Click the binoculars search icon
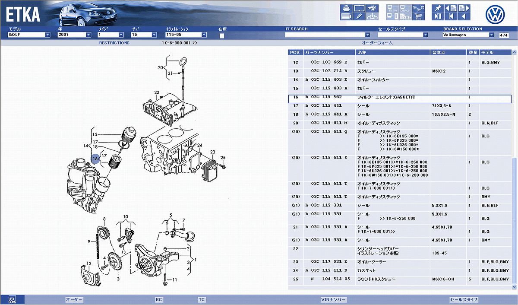Viewport: 518px width, 305px height. [372, 8]
